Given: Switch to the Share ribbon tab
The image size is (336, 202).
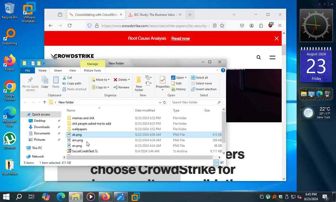Looking at the screenshot, I should pos(58,70).
